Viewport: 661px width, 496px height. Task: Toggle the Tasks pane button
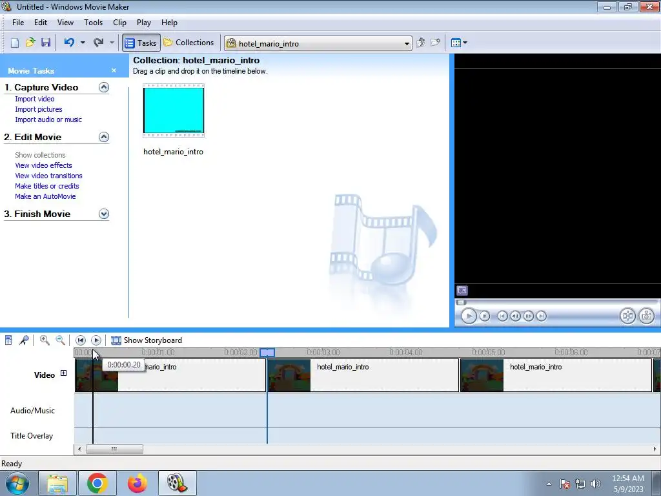(141, 43)
